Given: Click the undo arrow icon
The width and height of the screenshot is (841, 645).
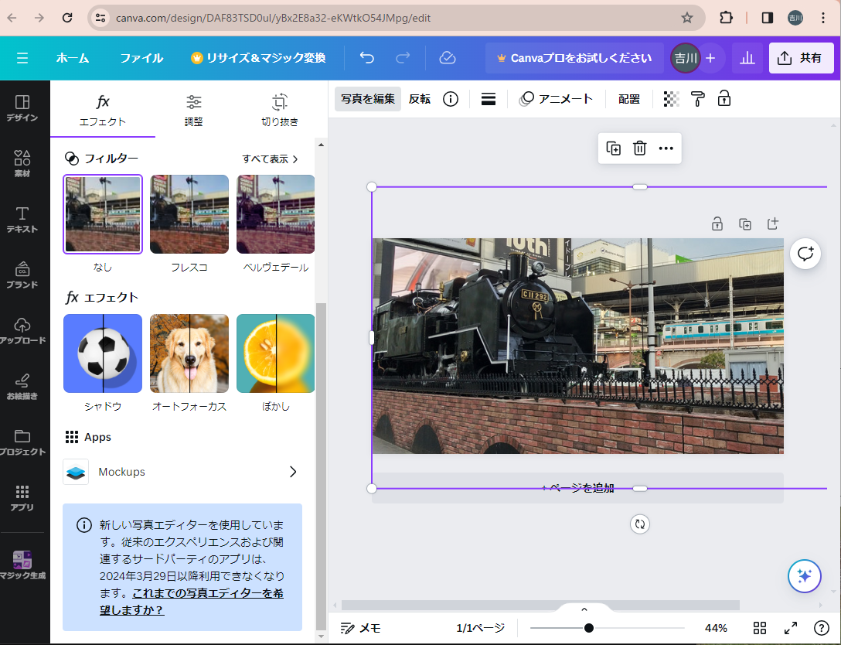Looking at the screenshot, I should [x=367, y=58].
